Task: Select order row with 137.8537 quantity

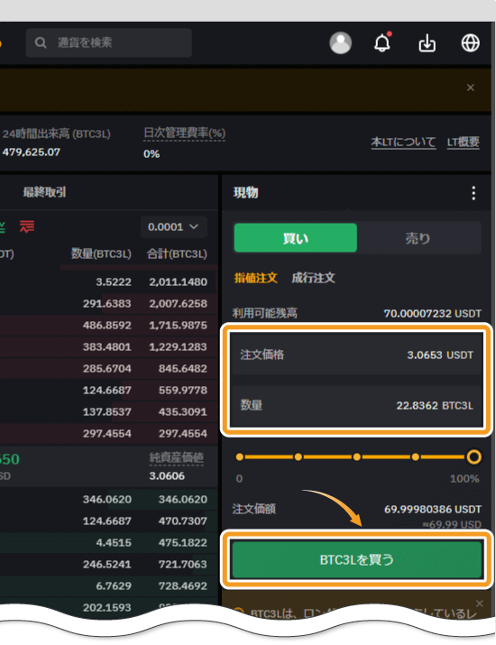Action: pos(109,411)
